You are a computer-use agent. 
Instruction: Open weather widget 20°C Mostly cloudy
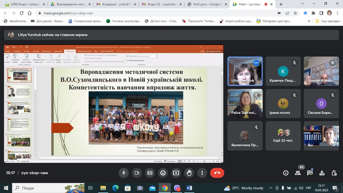pyautogui.click(x=244, y=188)
